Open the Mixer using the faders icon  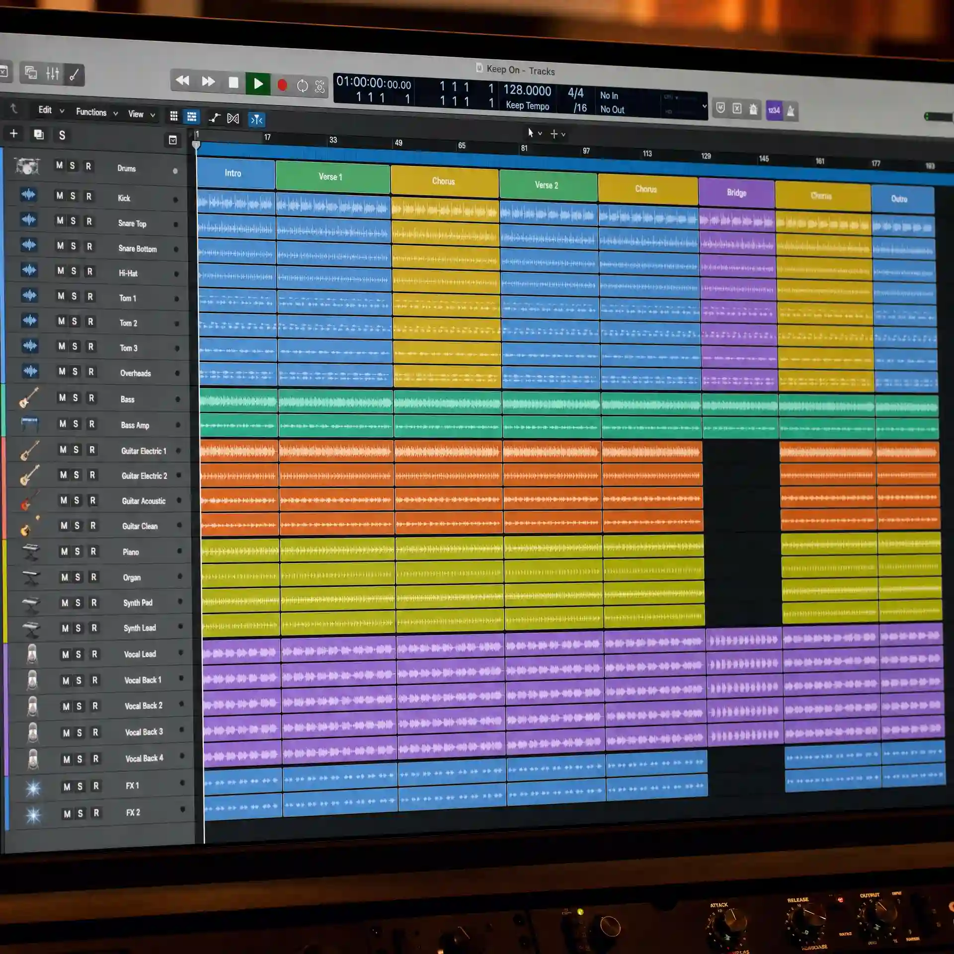pos(53,74)
